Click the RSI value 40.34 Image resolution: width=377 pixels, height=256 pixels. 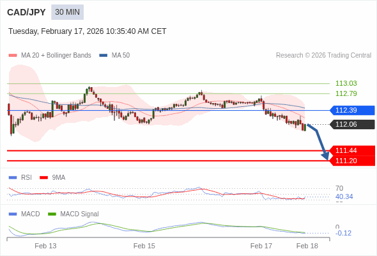click(344, 196)
